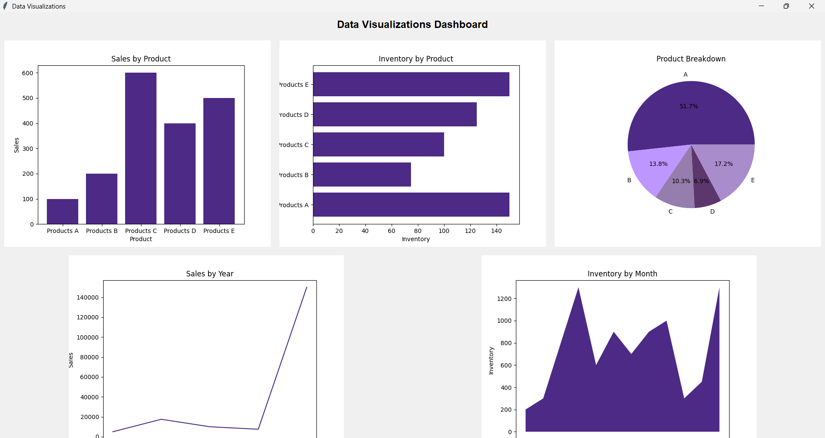The image size is (825, 438).
Task: Click the Products A bar in Sales chart
Action: (x=62, y=211)
